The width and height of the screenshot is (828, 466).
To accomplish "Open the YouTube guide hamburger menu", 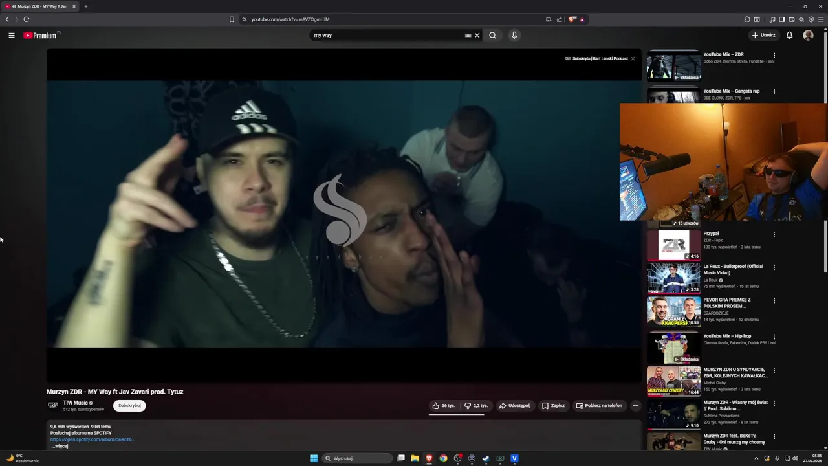I will pos(12,36).
